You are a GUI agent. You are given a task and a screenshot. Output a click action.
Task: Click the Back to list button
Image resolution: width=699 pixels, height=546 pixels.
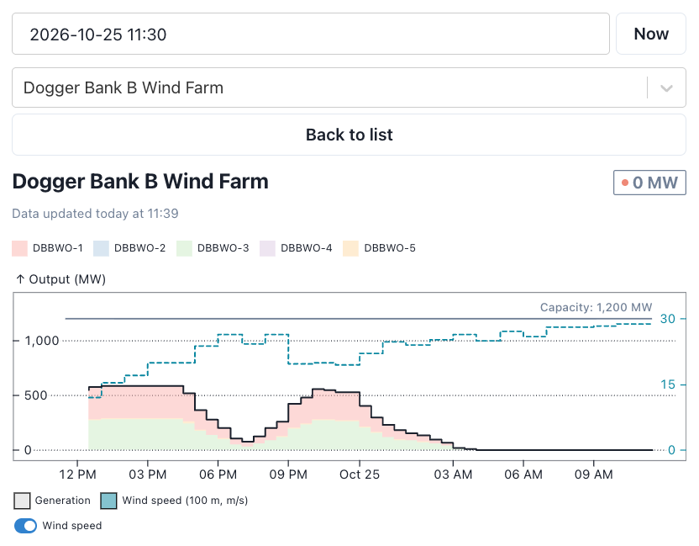tap(349, 135)
